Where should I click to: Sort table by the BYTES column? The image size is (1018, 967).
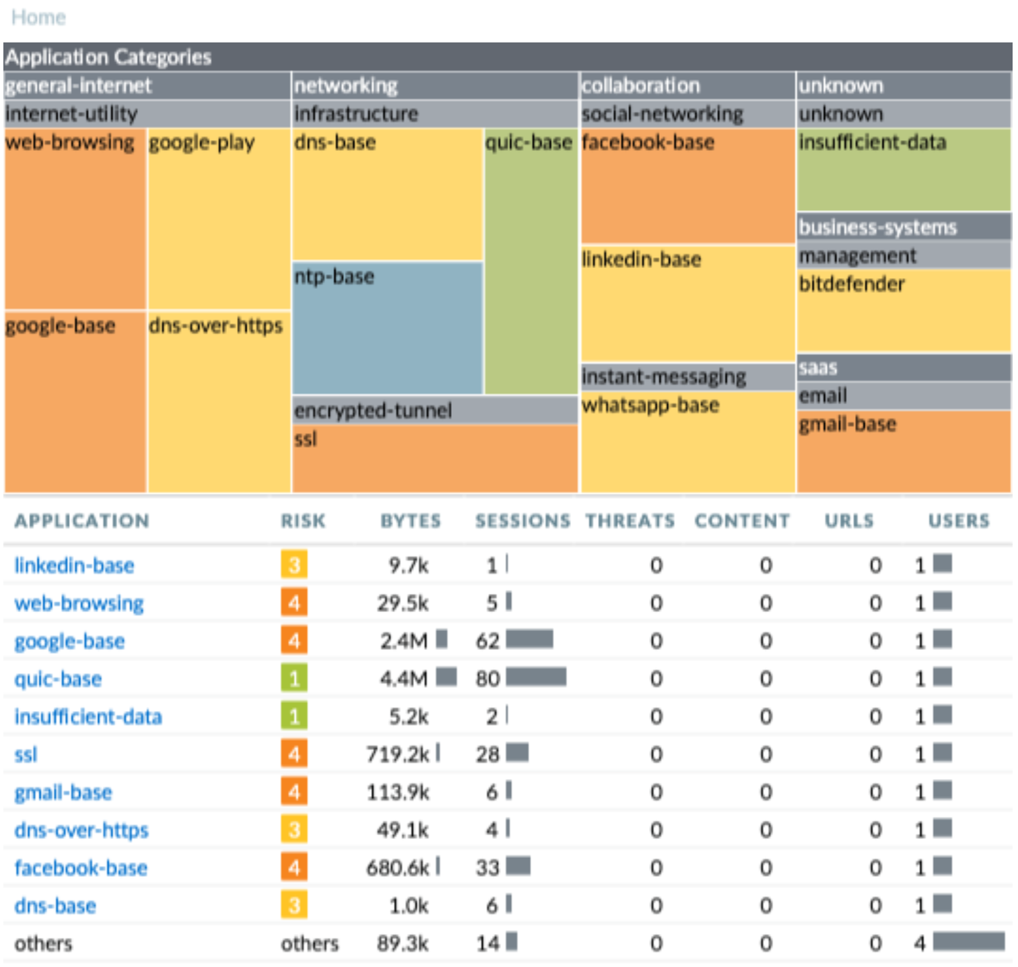click(410, 521)
